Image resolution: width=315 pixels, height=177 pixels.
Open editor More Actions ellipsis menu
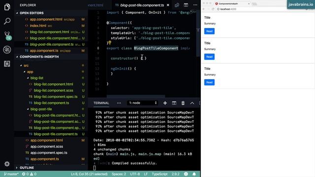click(x=195, y=5)
